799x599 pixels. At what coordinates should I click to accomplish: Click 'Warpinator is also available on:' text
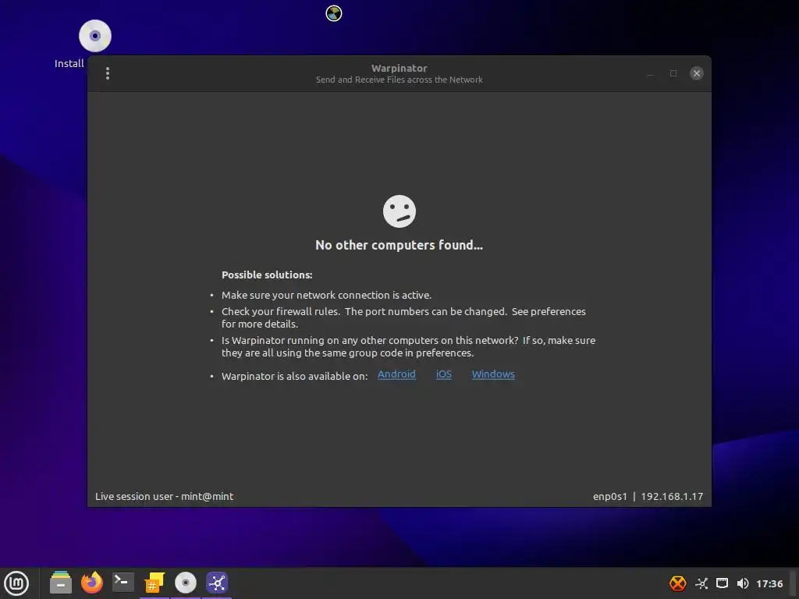[294, 377]
